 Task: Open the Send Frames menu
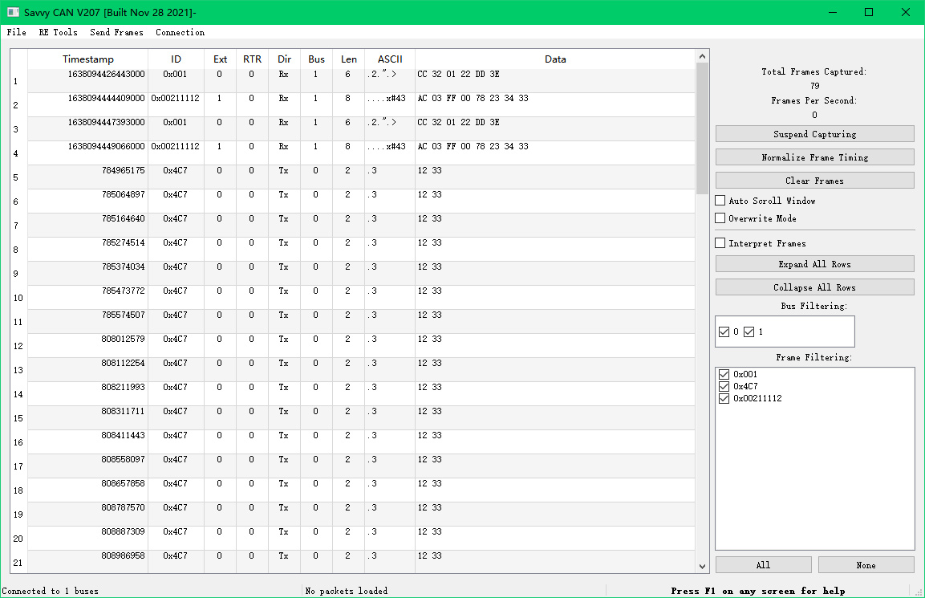[116, 32]
